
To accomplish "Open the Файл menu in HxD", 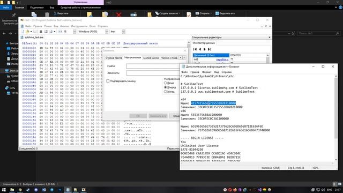I will pos(28,26).
